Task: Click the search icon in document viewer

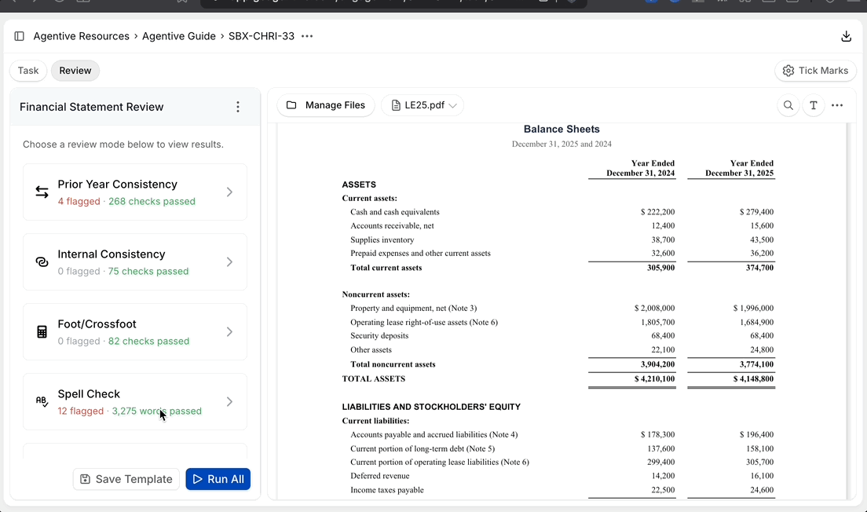Action: [788, 105]
